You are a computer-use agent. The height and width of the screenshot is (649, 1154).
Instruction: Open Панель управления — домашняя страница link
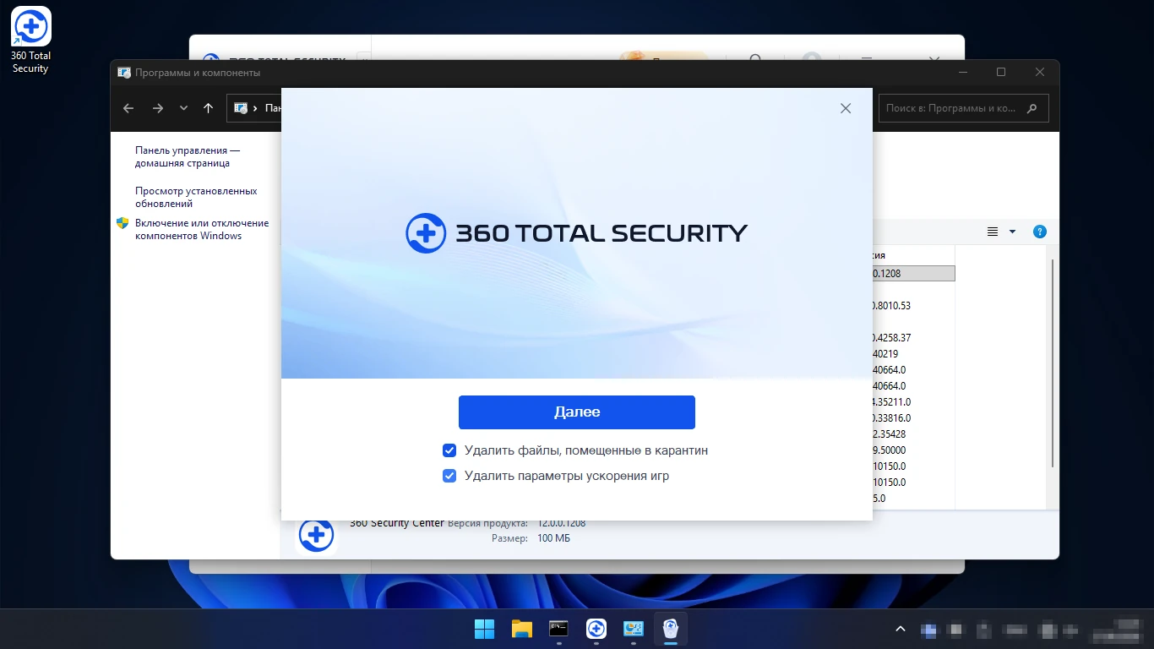coord(188,156)
